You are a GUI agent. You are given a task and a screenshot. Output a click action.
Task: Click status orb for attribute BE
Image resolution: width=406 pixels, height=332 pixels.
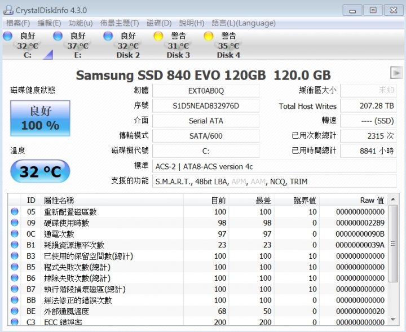pyautogui.click(x=15, y=311)
